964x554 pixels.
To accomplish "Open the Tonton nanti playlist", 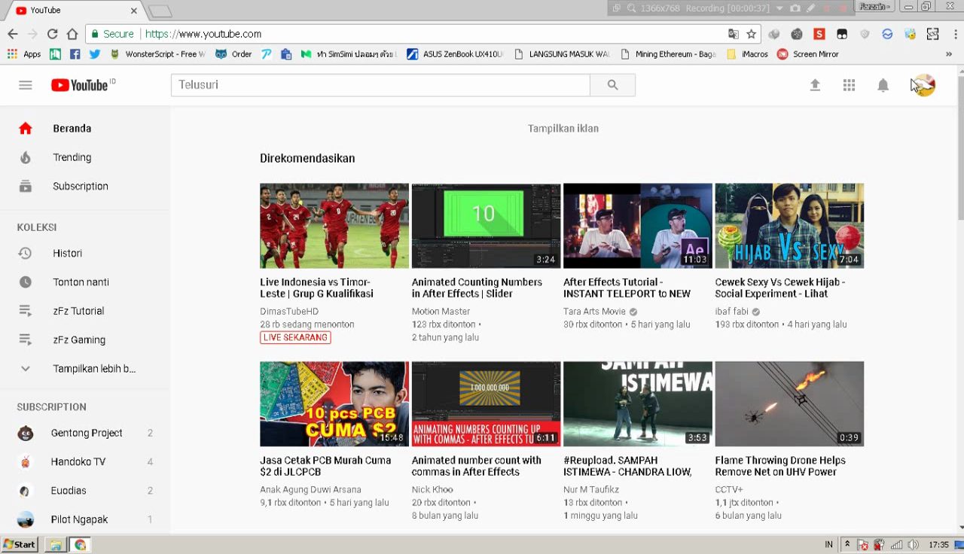I will pos(81,282).
